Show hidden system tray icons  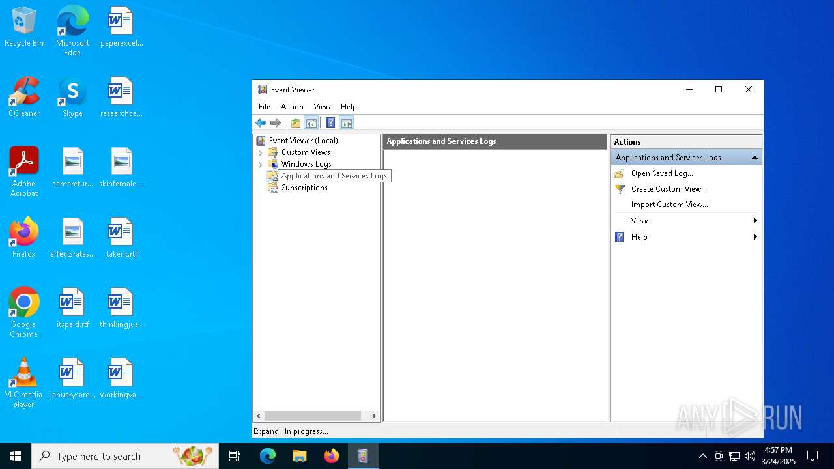click(702, 456)
